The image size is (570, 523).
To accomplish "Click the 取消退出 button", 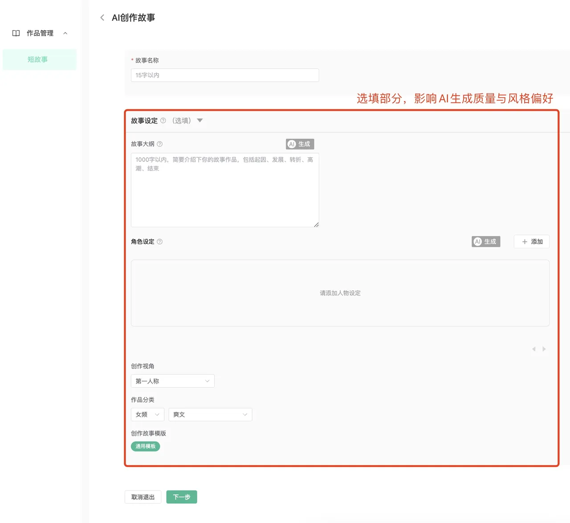I will pyautogui.click(x=142, y=497).
